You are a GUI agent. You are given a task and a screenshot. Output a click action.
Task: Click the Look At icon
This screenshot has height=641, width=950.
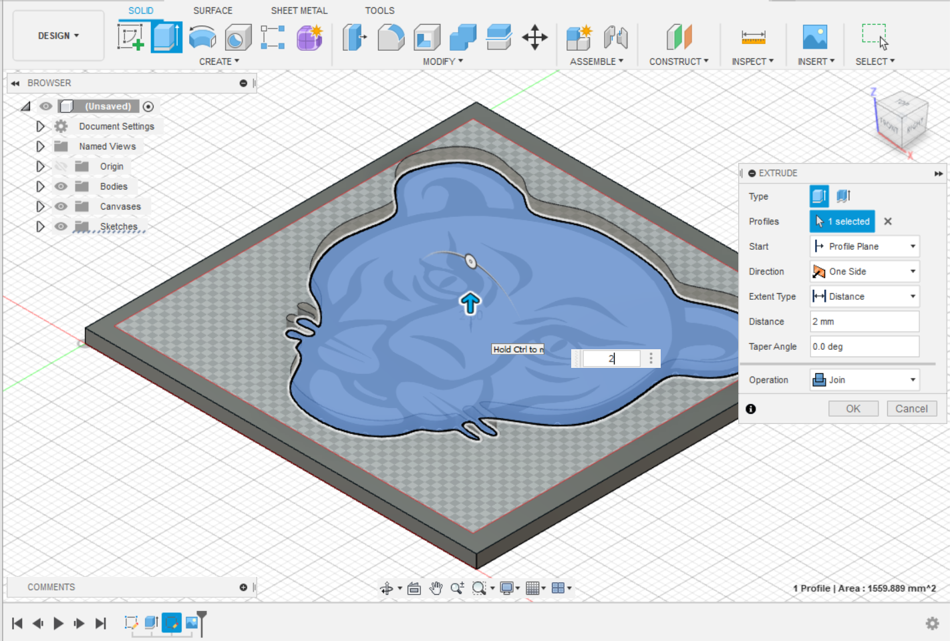click(x=414, y=588)
